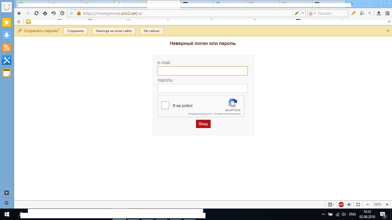
Task: Click the Неверный логин или пароль message
Action: pos(203,44)
